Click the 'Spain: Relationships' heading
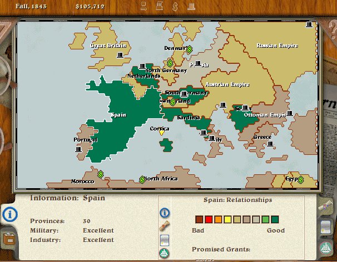Screen dimensions: 337x262 (x=238, y=200)
